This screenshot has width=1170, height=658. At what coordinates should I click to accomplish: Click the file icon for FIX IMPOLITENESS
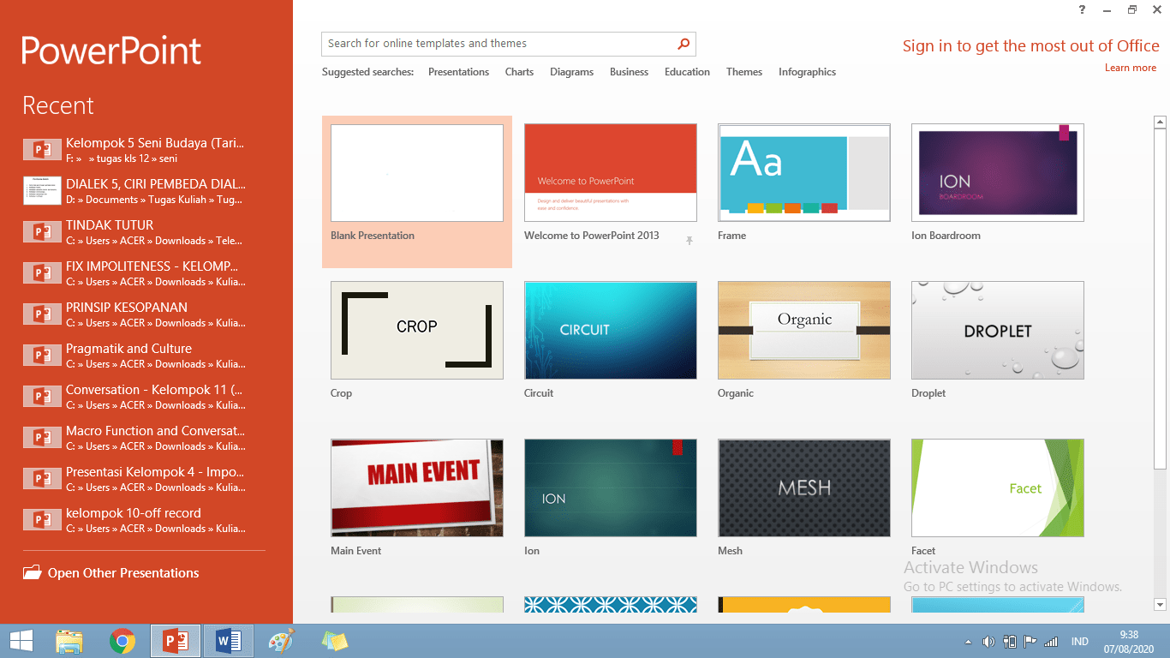point(42,272)
